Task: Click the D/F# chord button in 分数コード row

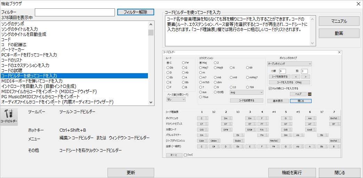Action: [x=226, y=130]
